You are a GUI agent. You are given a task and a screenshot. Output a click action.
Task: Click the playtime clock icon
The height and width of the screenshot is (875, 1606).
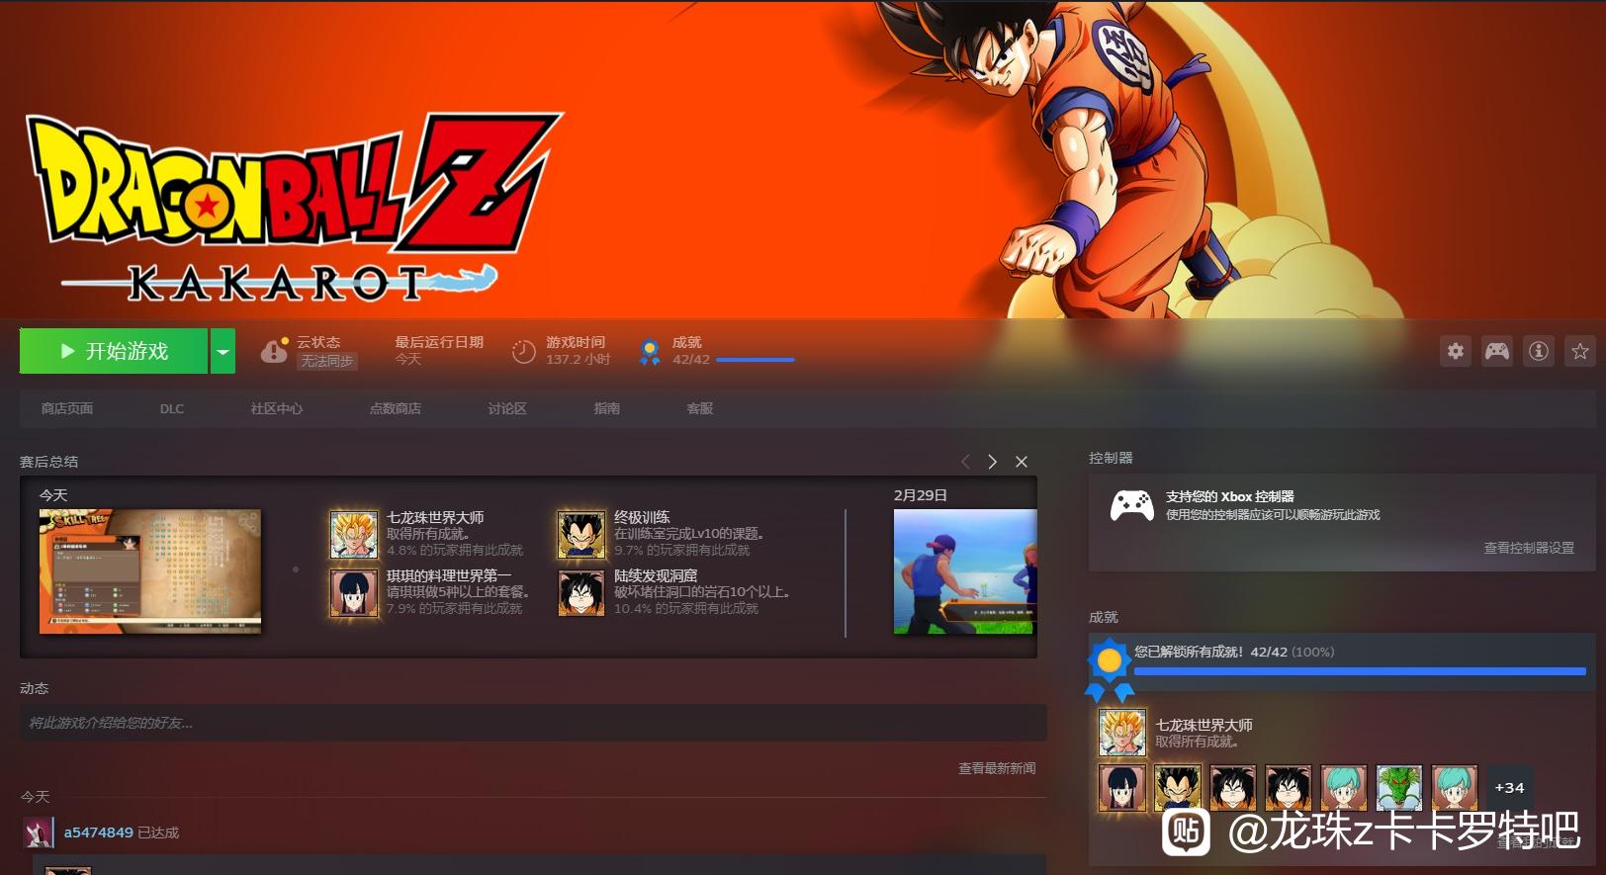(523, 351)
